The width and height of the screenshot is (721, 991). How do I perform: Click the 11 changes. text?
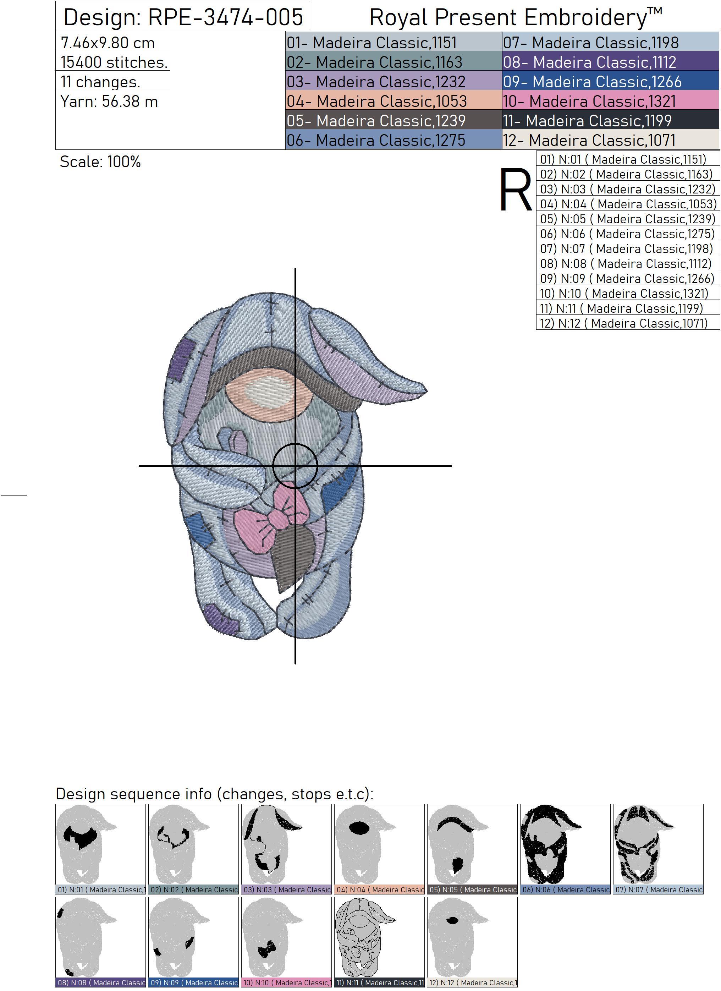click(100, 82)
